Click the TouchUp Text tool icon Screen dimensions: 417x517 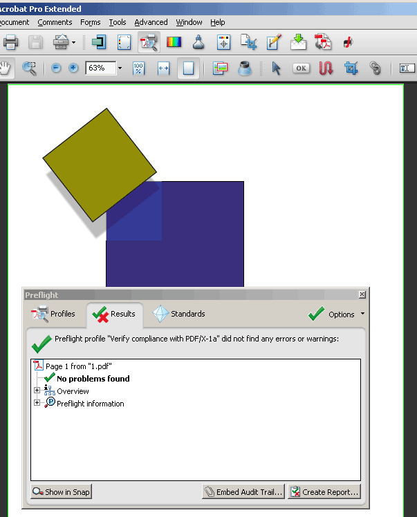tap(406, 68)
